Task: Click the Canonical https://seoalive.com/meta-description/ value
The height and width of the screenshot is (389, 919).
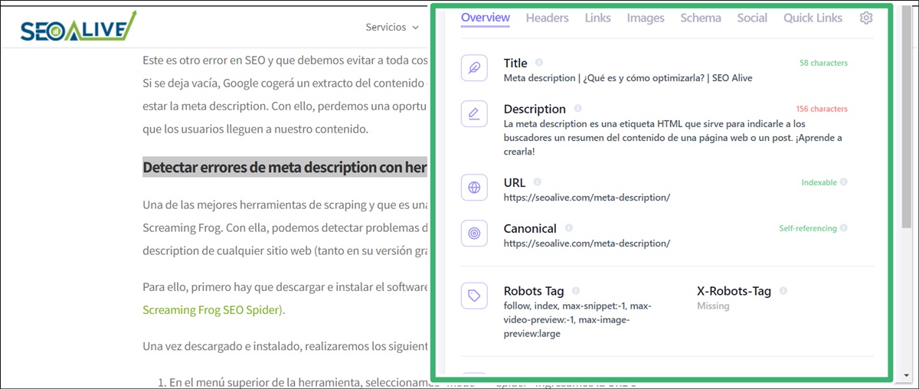Action: 587,243
